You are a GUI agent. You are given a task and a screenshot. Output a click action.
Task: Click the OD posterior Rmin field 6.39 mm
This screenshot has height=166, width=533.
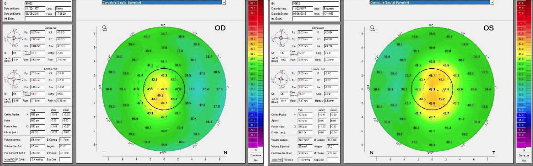63,100
